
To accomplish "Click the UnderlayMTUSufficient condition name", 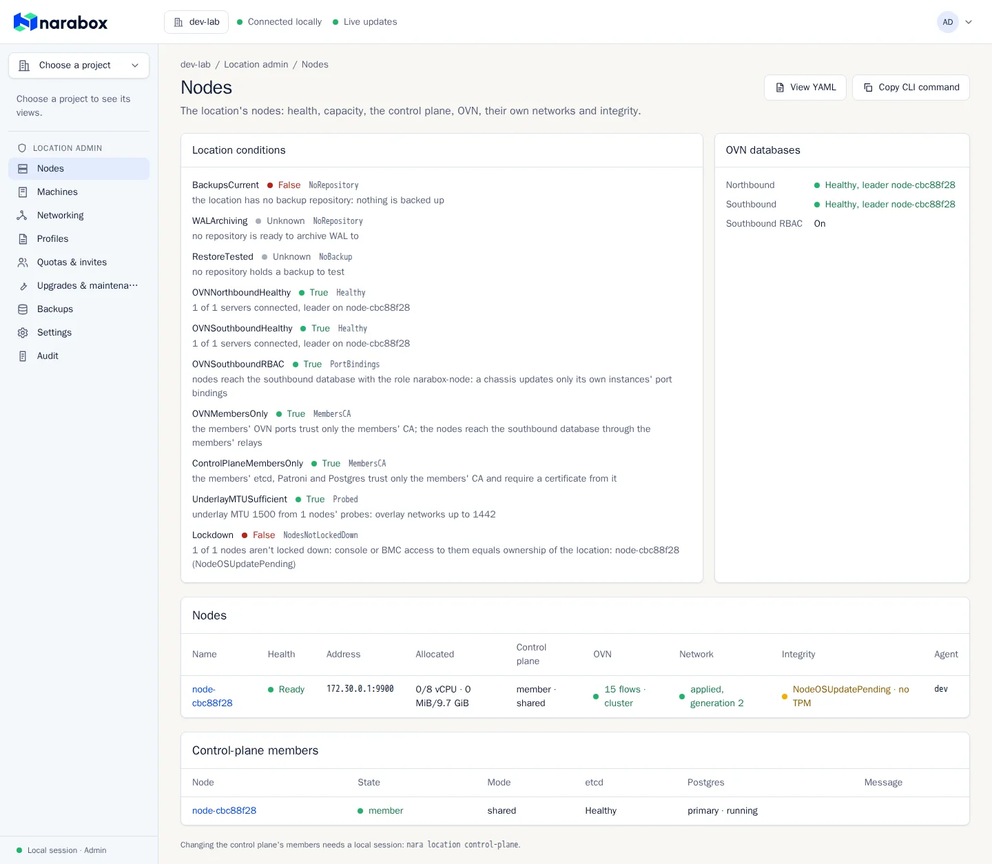I will 240,500.
